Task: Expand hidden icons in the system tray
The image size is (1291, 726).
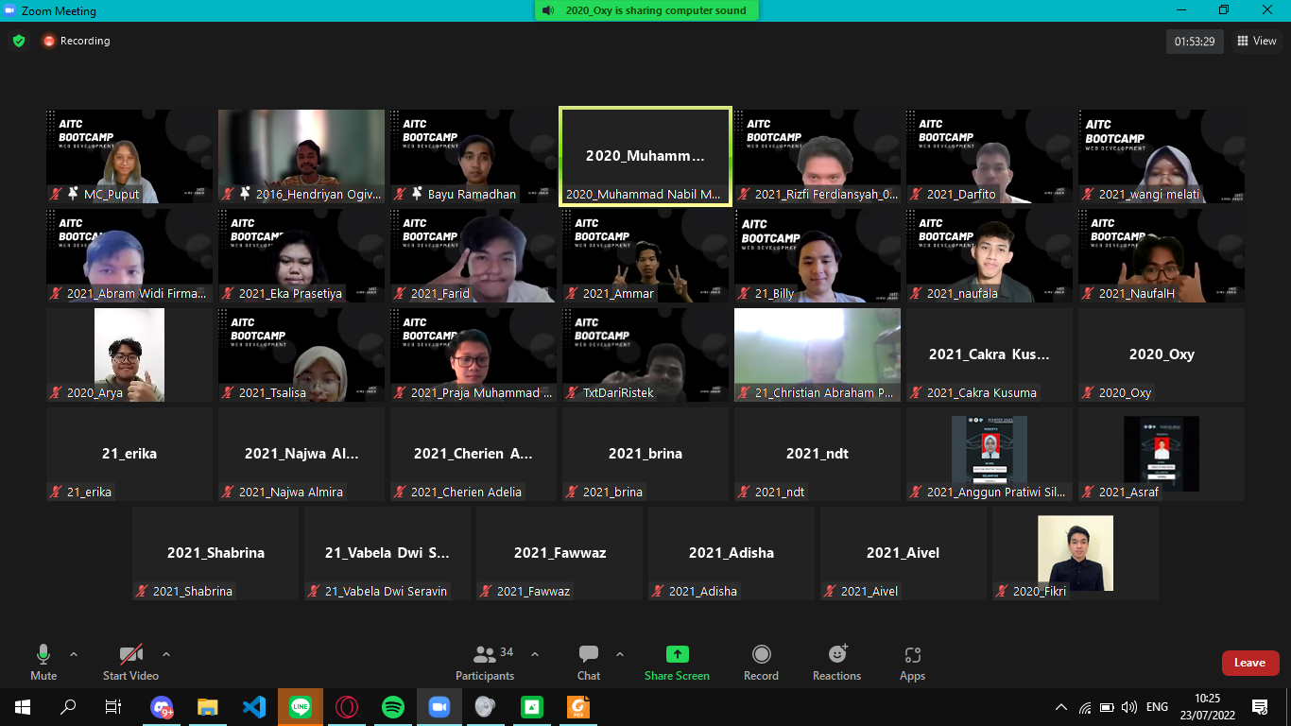Action: click(1060, 706)
